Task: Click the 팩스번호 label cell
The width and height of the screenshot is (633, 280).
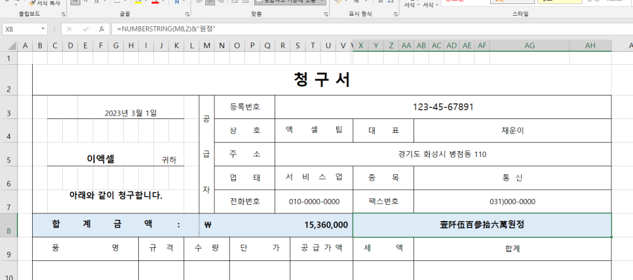Action: (x=383, y=201)
